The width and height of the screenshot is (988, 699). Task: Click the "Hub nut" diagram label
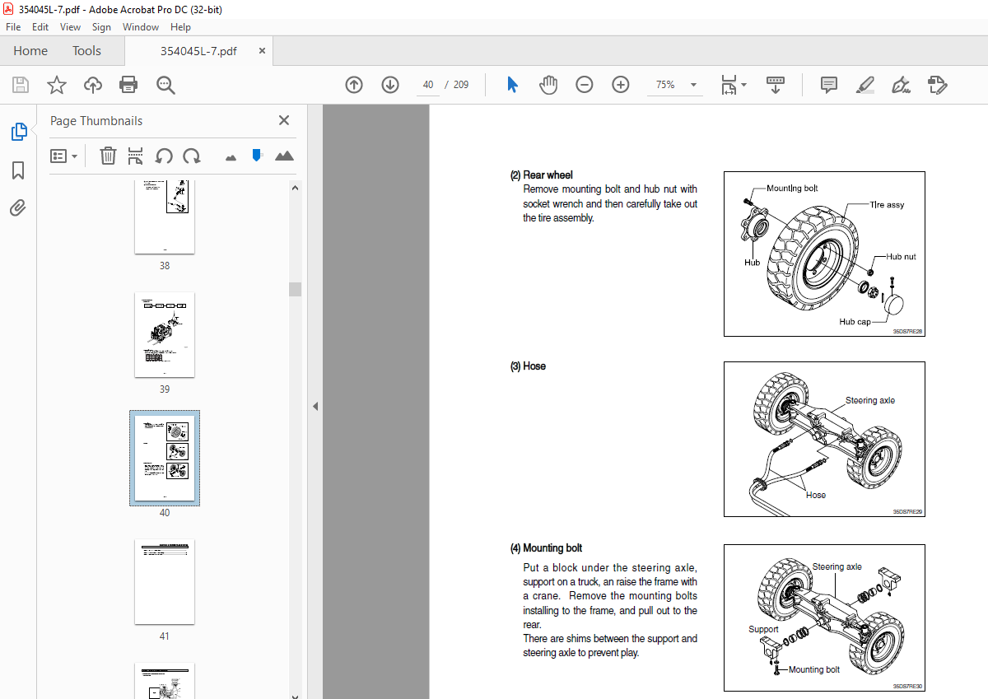(901, 257)
